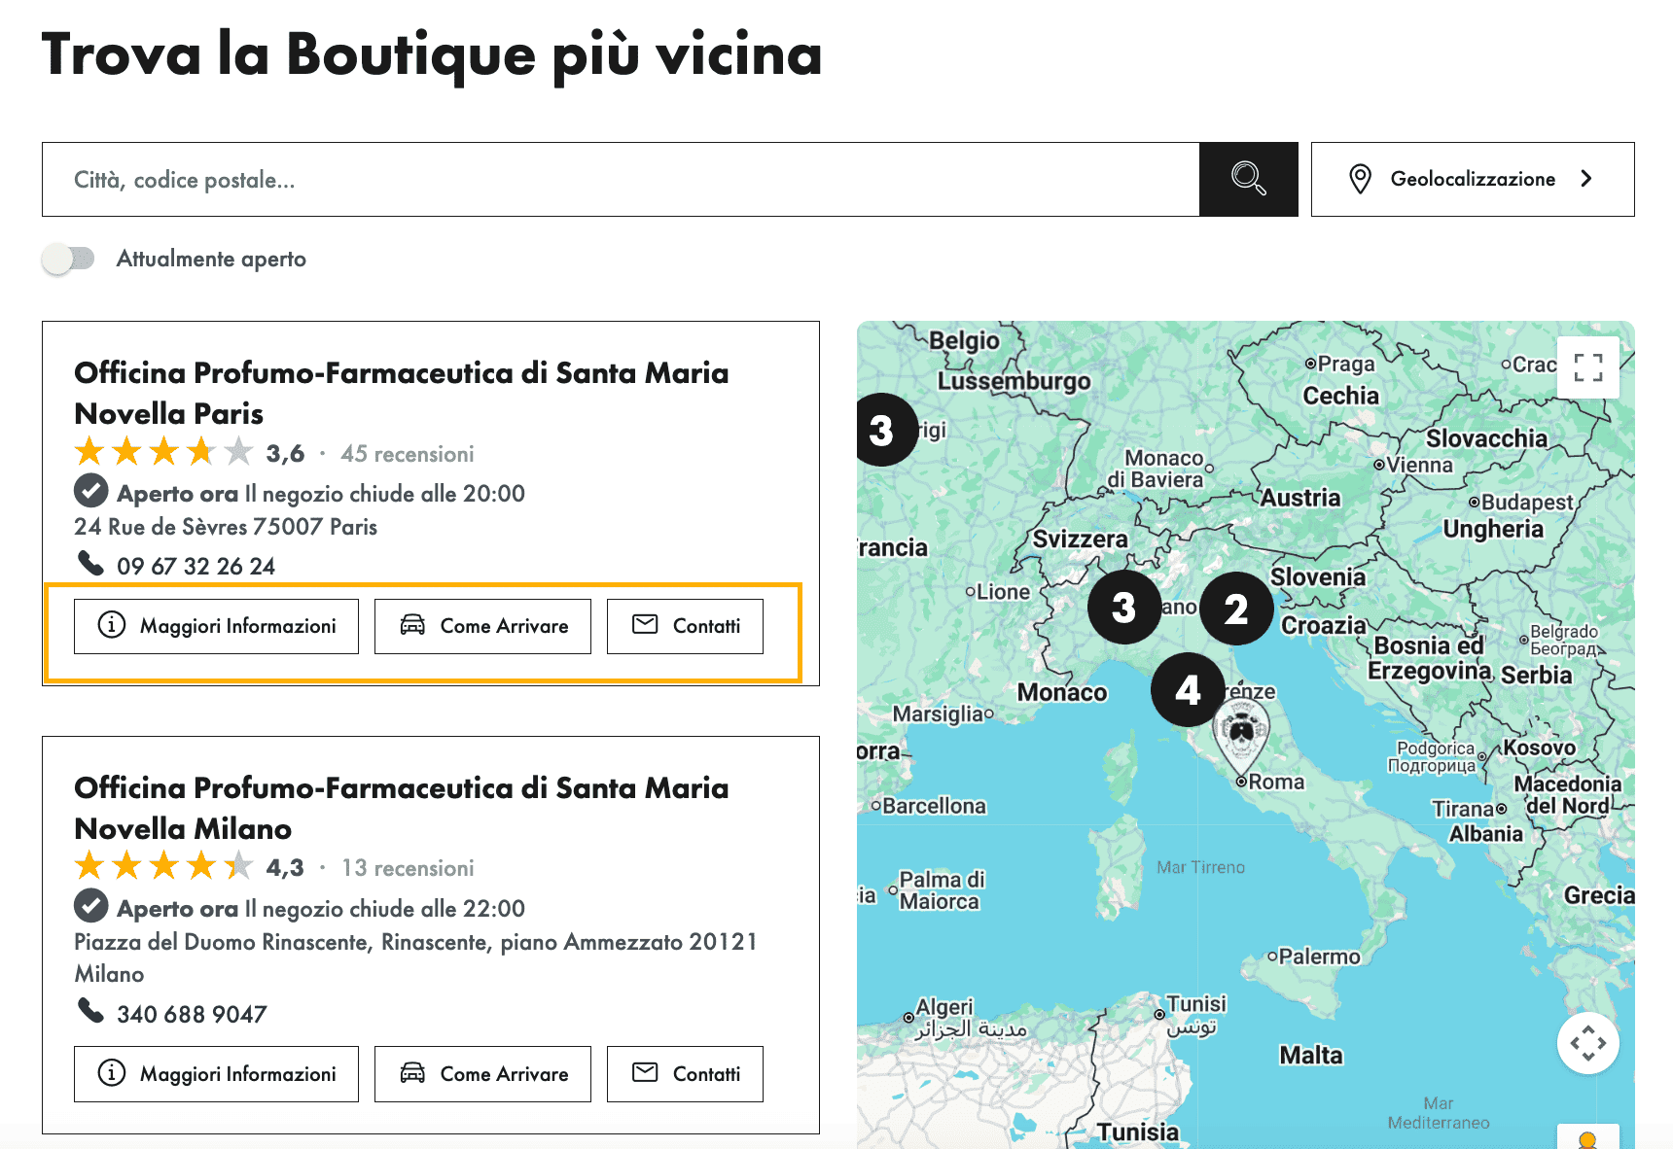
Task: Open fullscreen view of the map
Action: 1587,367
